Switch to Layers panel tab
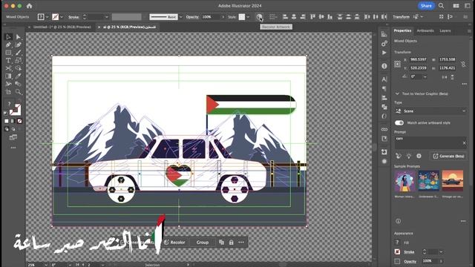 tap(445, 30)
